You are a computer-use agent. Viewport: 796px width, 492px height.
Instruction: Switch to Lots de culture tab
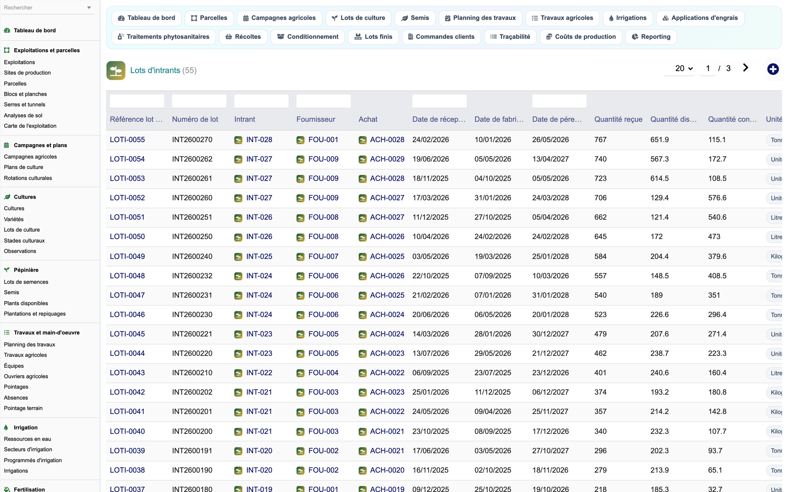358,18
